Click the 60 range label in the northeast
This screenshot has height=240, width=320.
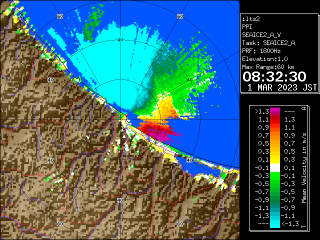[180, 16]
